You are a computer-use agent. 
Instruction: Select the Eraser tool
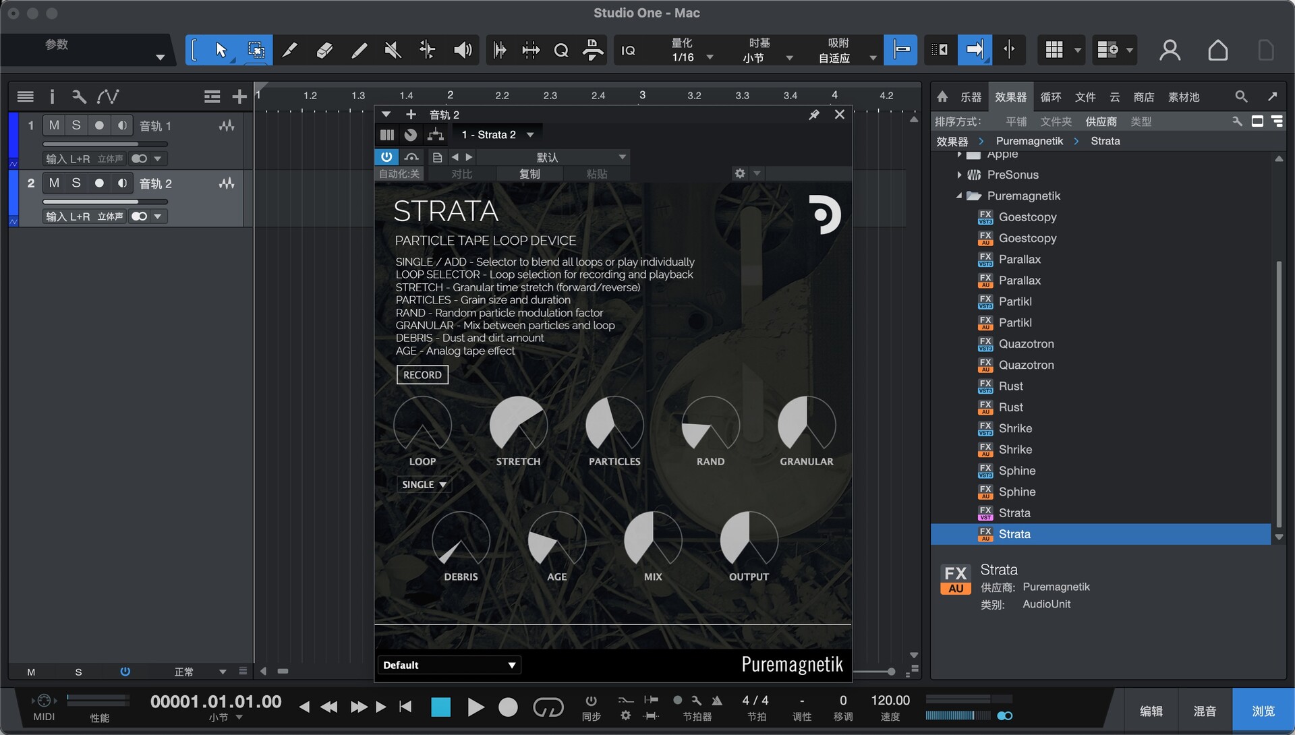coord(324,50)
